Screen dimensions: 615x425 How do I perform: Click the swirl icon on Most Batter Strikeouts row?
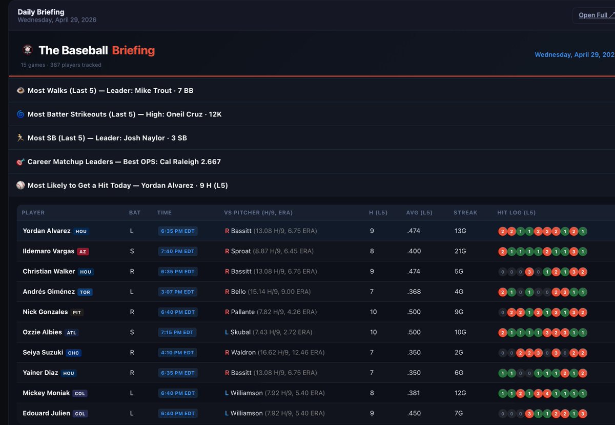[x=20, y=114]
